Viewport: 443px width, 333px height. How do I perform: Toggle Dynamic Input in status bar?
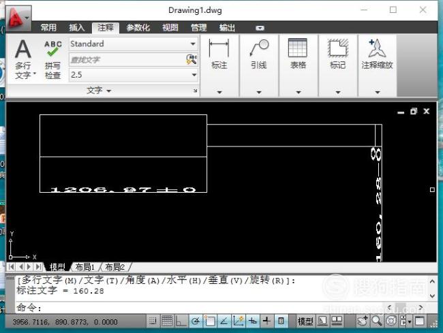pos(253,321)
